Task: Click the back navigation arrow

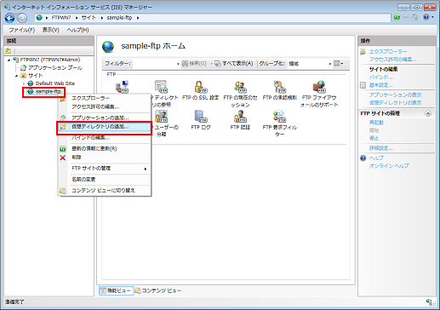Action: pyautogui.click(x=9, y=18)
